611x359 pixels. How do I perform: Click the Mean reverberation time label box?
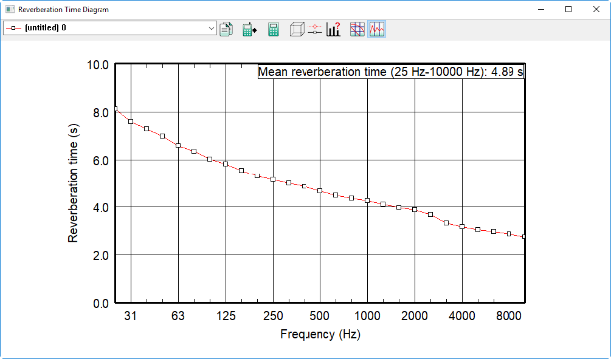[x=391, y=72]
